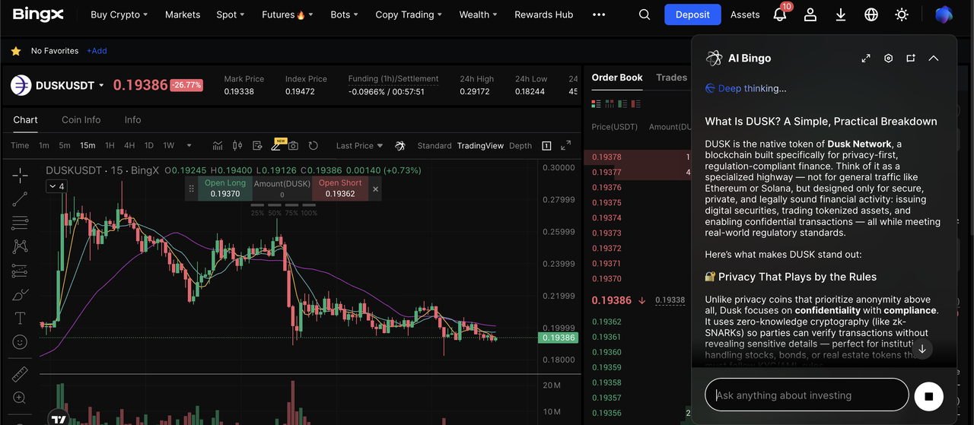The height and width of the screenshot is (425, 974).
Task: Open the Trades tab
Action: pos(671,78)
